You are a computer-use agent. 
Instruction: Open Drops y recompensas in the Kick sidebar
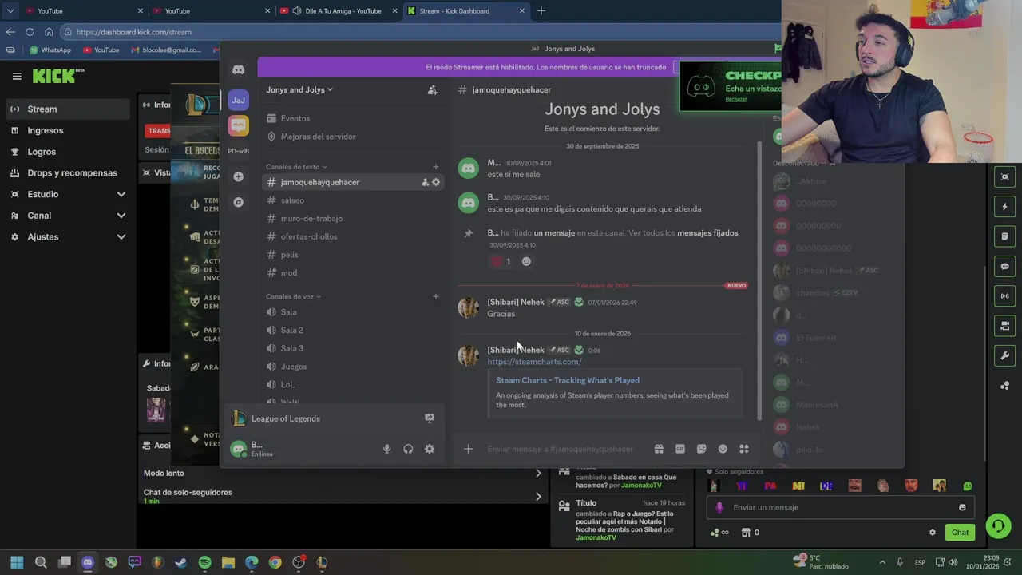click(69, 173)
